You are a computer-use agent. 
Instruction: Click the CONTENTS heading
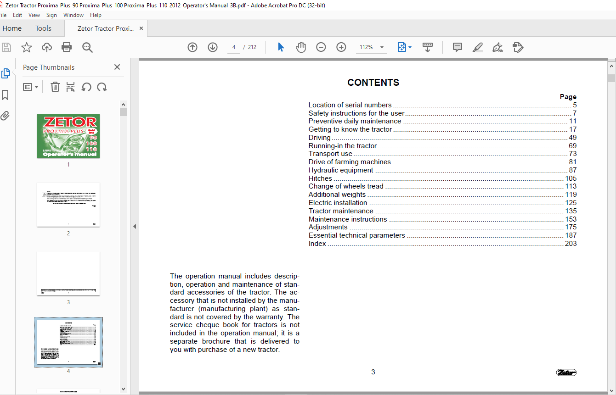(373, 83)
